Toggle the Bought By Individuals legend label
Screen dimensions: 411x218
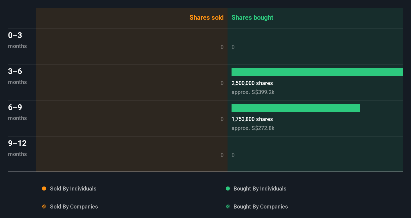coord(260,188)
